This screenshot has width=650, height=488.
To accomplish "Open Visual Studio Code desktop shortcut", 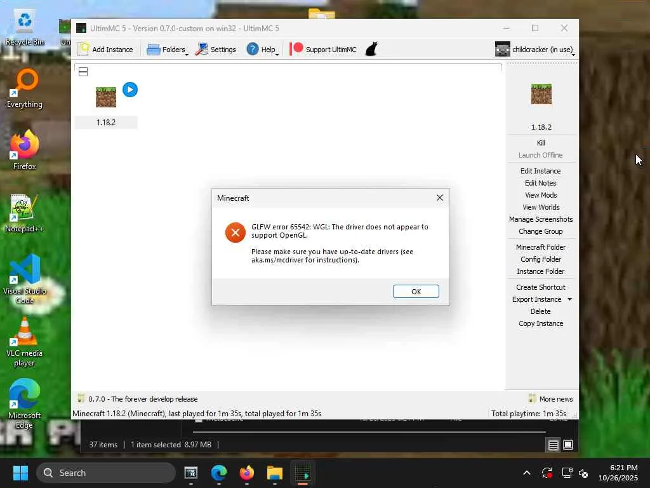I will 25,280.
